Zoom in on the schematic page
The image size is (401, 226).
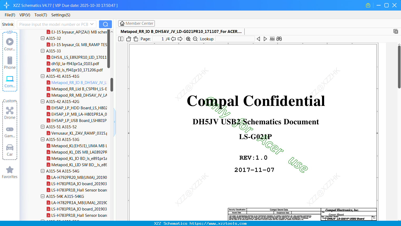[188, 39]
